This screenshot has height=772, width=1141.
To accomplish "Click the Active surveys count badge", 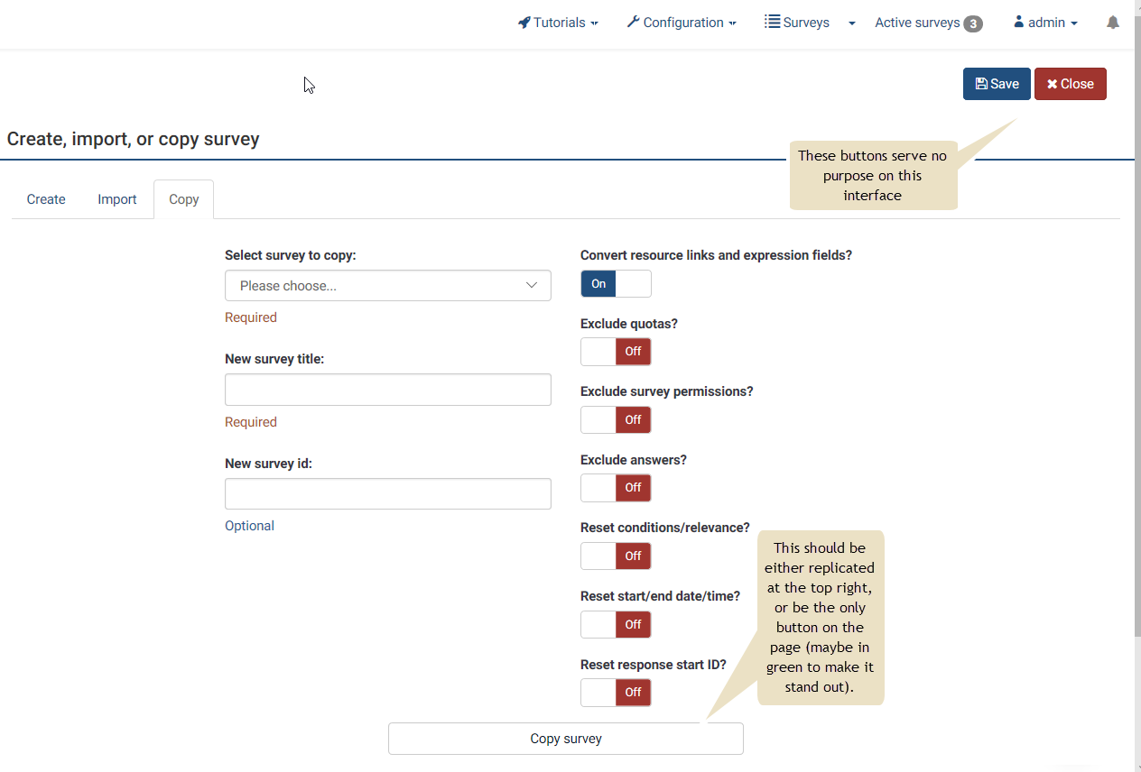I will (x=972, y=23).
